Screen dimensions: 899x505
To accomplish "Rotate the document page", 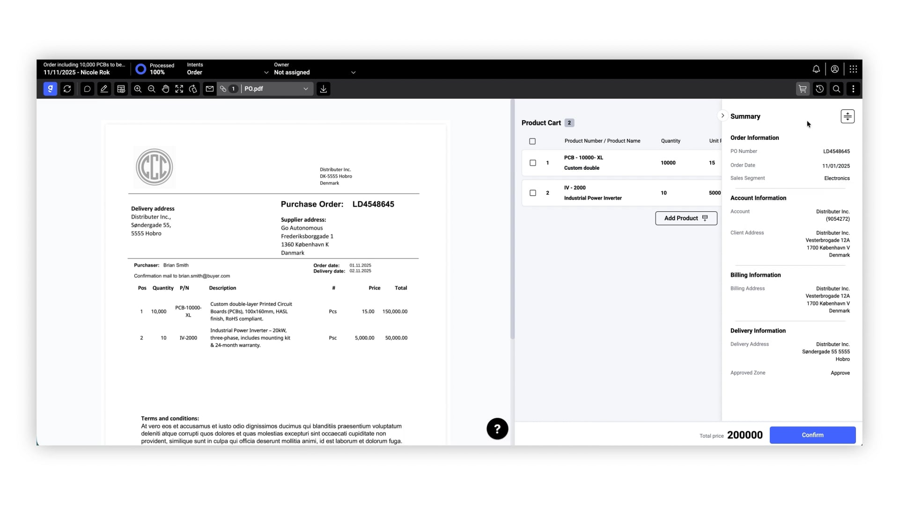I will (193, 89).
